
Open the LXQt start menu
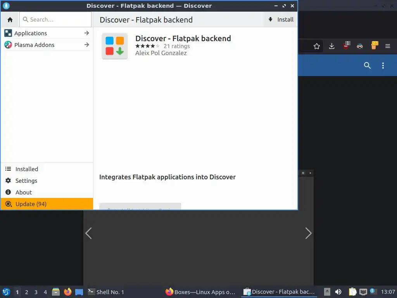(x=6, y=292)
